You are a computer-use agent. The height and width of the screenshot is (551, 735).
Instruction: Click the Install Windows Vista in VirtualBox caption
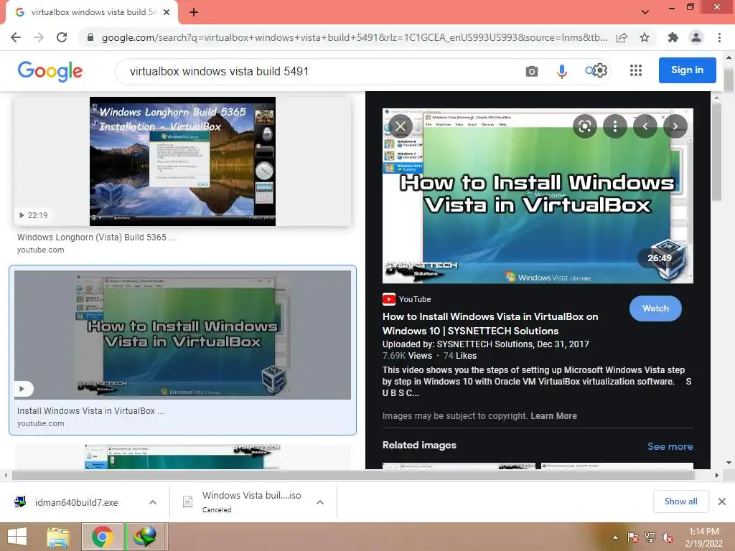click(x=90, y=411)
